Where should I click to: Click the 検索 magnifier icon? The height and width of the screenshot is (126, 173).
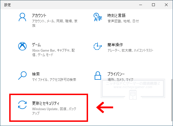(x=22, y=76)
